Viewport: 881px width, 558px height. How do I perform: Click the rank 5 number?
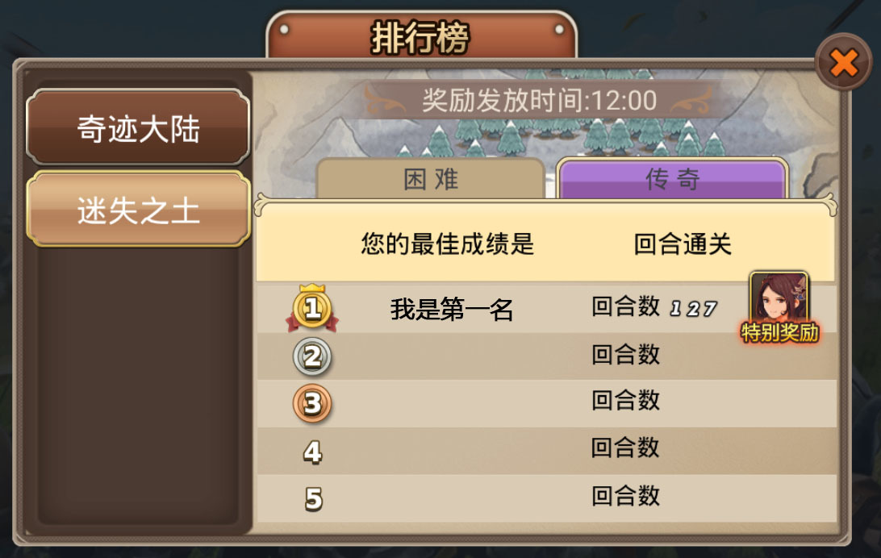pos(314,498)
